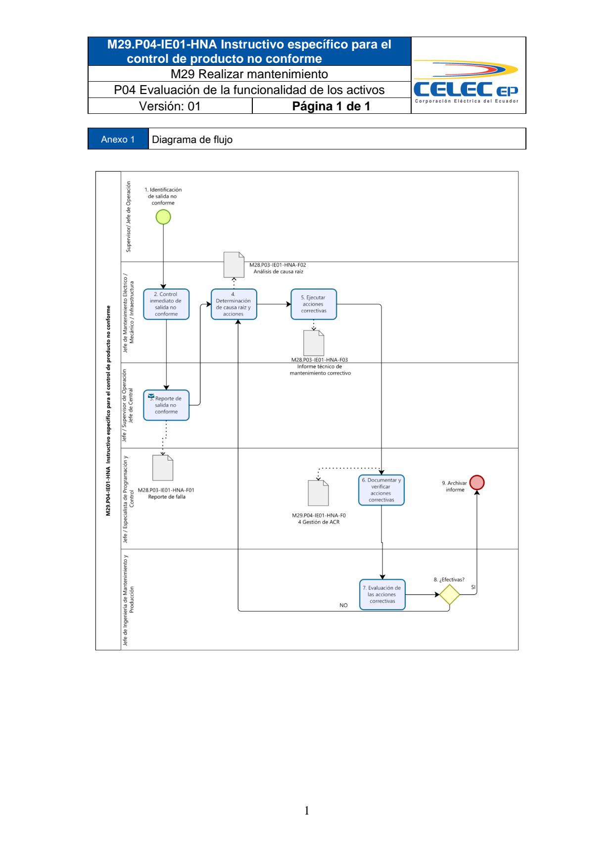Click the 'M29.P04-IE01-HNA-F0' document code

[319, 515]
